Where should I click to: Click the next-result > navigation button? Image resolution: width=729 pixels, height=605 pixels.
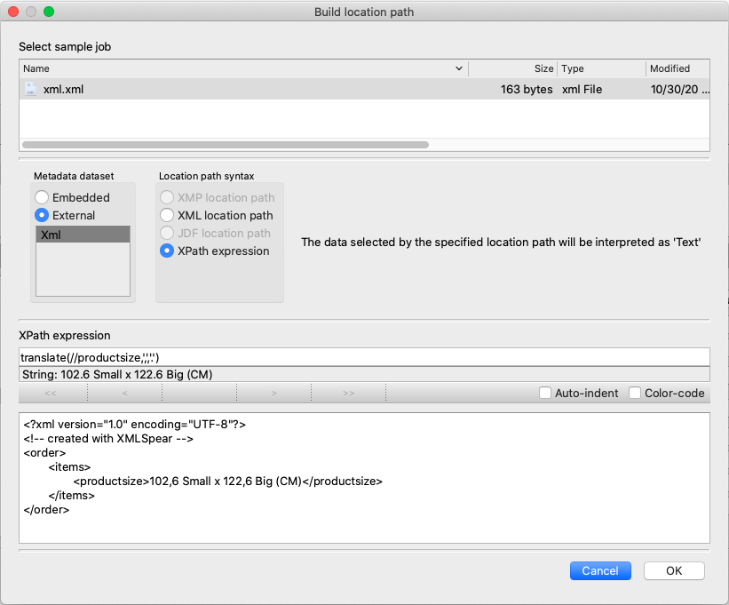(x=274, y=393)
